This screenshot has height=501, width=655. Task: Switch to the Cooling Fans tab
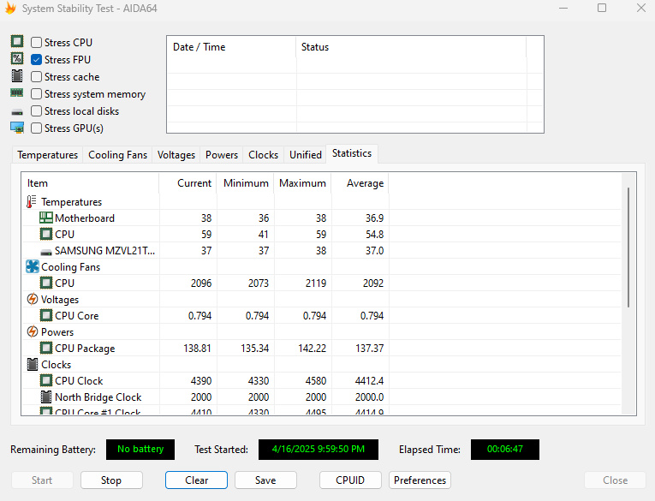click(x=118, y=155)
